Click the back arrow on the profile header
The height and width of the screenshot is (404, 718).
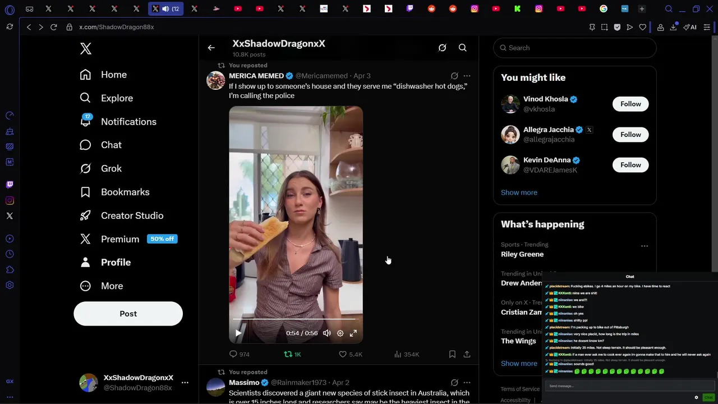(x=211, y=48)
